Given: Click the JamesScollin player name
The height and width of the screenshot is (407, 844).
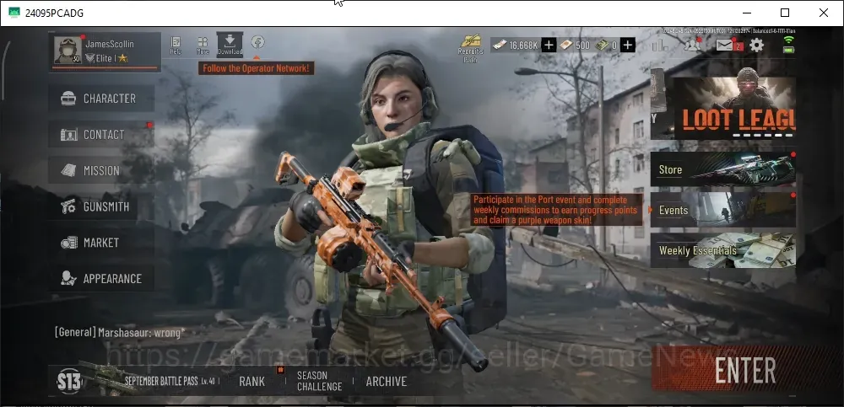Looking at the screenshot, I should [110, 44].
